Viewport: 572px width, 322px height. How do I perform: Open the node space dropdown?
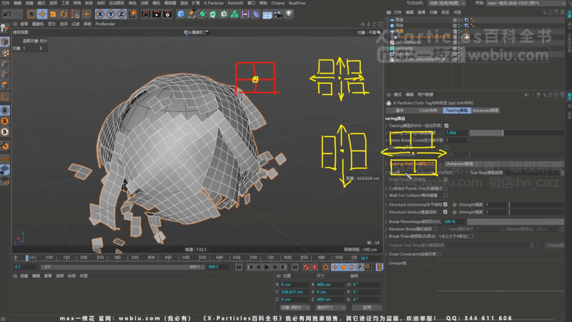pyautogui.click(x=447, y=3)
